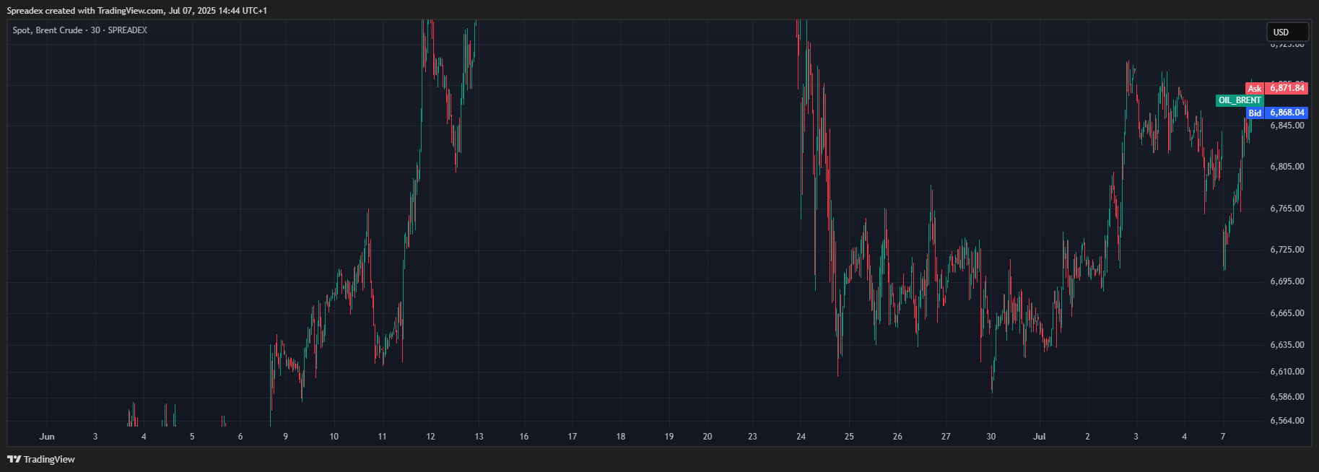
Task: Click date label 18 on time axis
Action: tap(621, 437)
